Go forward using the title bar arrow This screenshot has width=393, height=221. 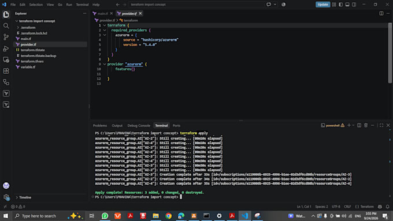[x=124, y=5]
